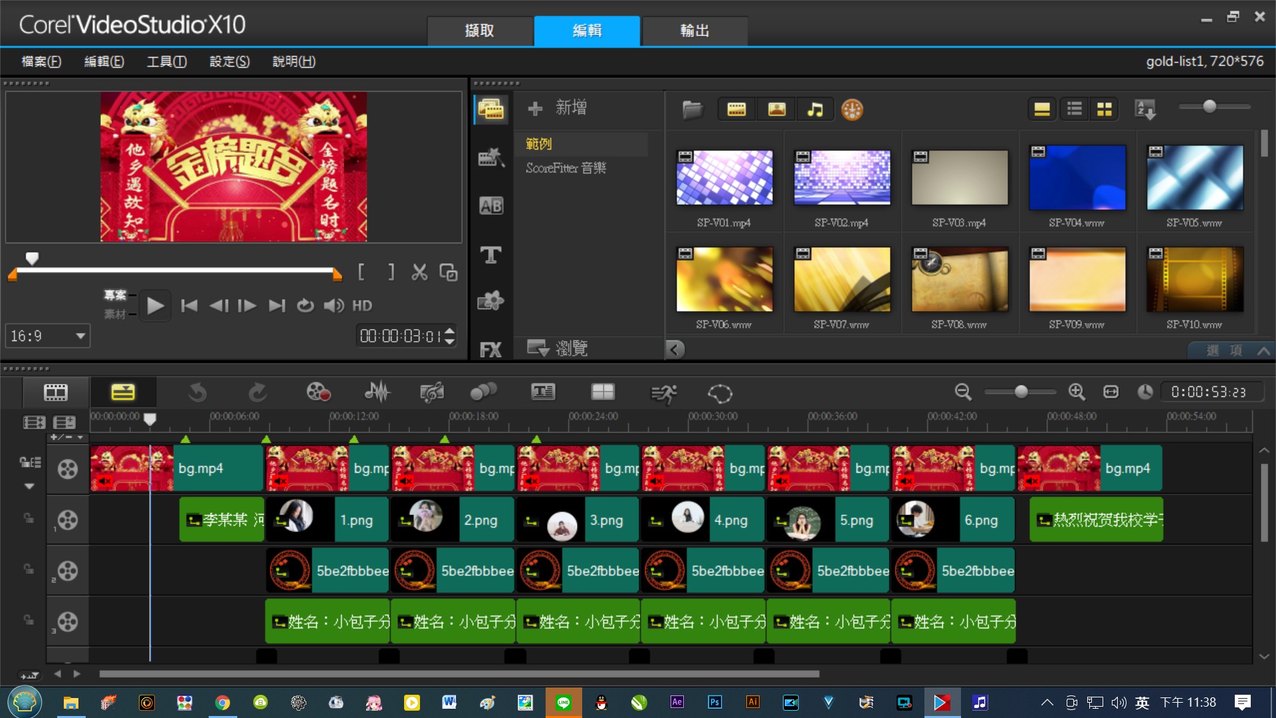The width and height of the screenshot is (1276, 718).
Task: Click the 新增 add folder button
Action: point(557,108)
